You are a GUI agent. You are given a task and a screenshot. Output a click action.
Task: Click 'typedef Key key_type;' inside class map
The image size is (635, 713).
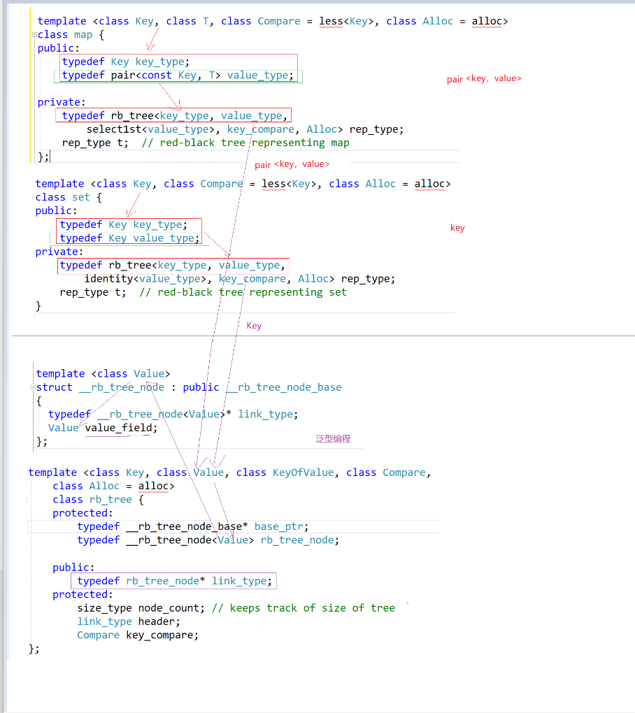[126, 62]
